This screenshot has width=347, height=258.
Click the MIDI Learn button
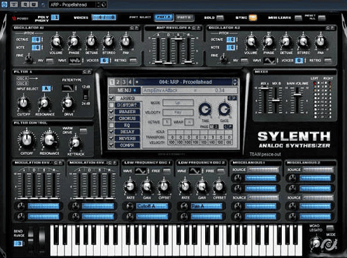click(298, 18)
